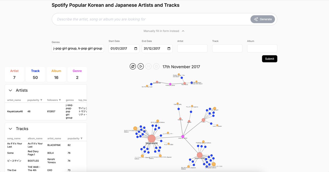This screenshot has width=329, height=172.
Task: Collapse the Artists panel chevron
Action: coord(10,90)
